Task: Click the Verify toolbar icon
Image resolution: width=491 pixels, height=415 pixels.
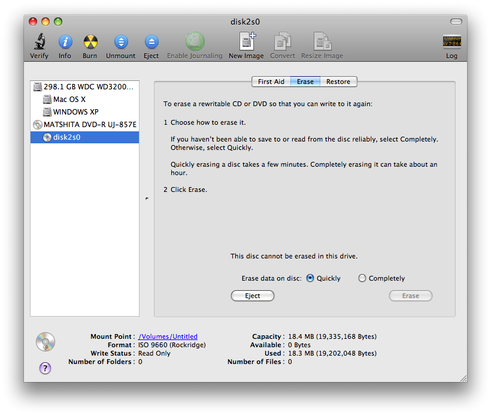Action: (x=39, y=42)
